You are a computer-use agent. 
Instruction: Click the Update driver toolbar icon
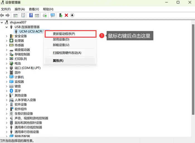click(x=45, y=15)
